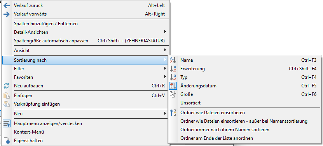323x146 pixels.
Task: Click the blue back arrow icon
Action: (7, 5)
